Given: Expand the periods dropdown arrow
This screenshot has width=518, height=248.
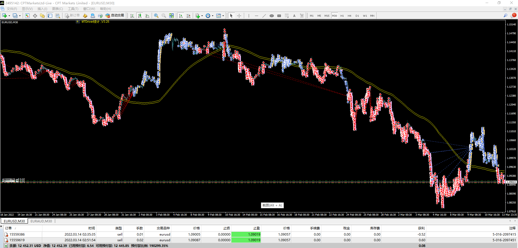Looking at the screenshot, I should click(212, 16).
